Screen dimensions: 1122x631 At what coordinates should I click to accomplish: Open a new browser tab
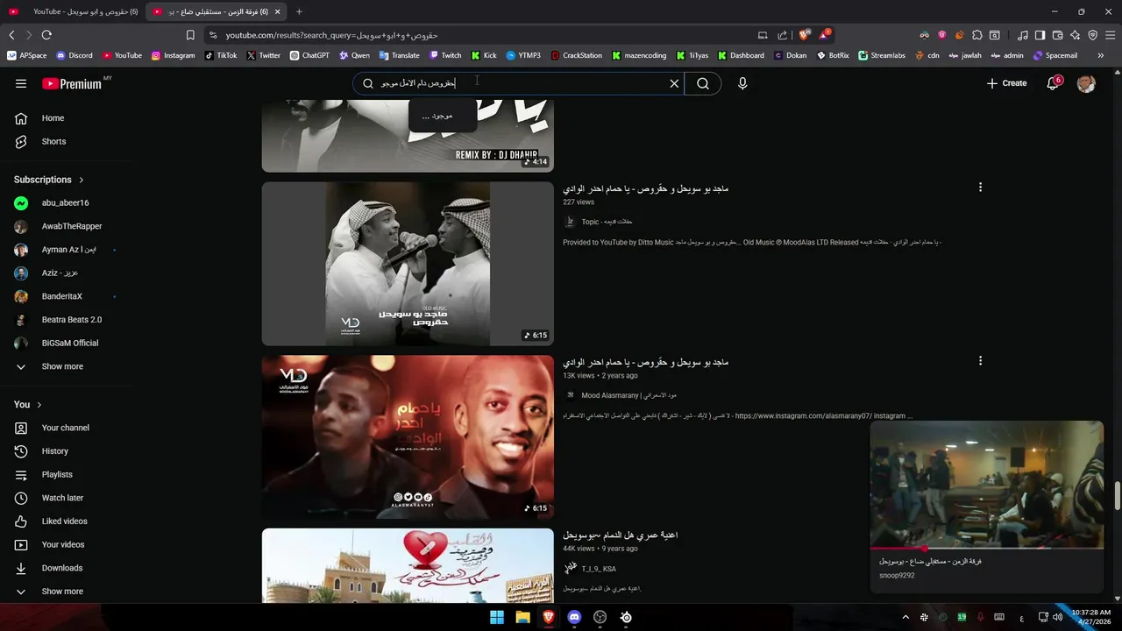(x=299, y=11)
